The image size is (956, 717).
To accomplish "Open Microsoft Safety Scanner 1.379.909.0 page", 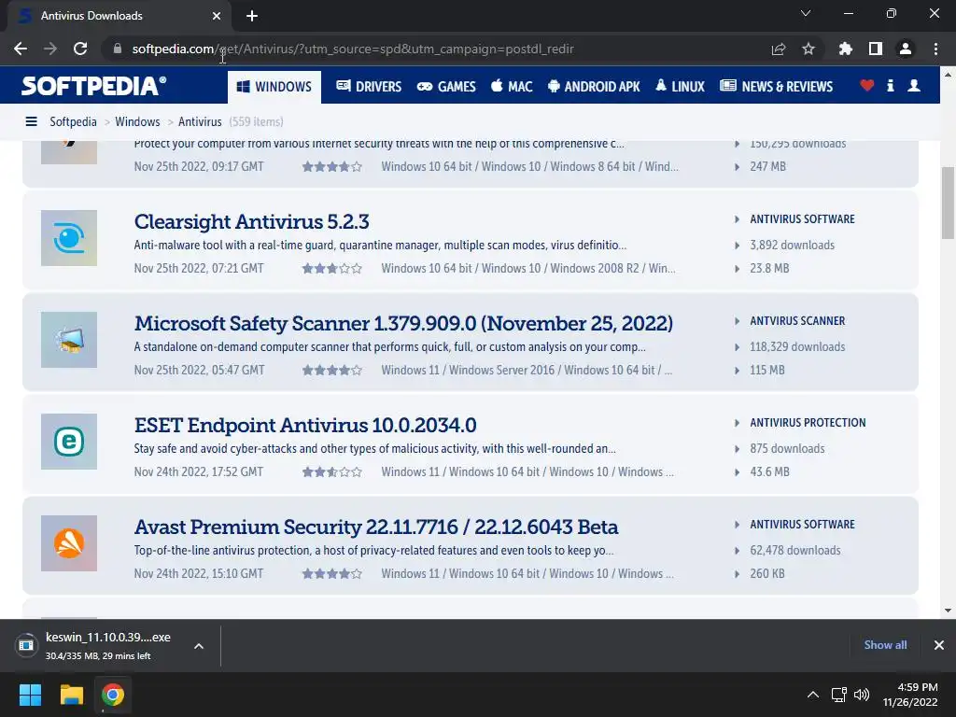I will click(x=403, y=323).
